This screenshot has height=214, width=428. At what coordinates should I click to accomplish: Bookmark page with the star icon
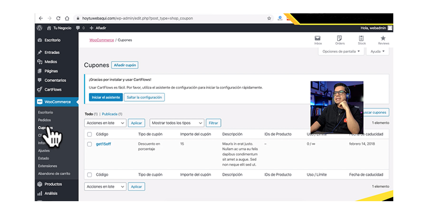[x=269, y=18]
